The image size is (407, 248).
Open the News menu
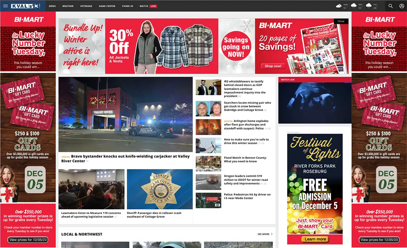point(52,6)
